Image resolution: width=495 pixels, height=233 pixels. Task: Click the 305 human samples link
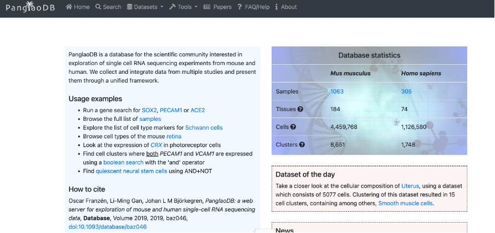[407, 91]
